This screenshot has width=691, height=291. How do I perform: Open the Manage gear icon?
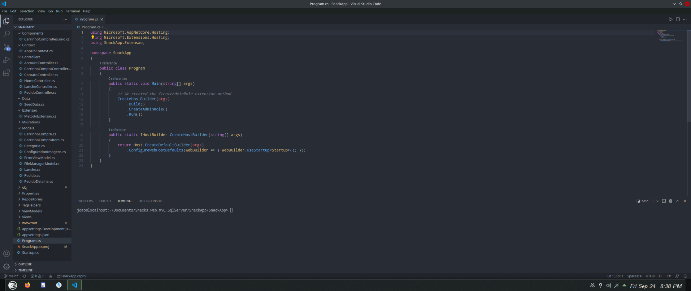[x=6, y=267]
